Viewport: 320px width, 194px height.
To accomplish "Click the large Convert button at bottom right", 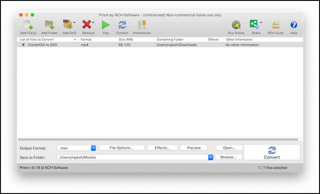I will coord(272,152).
